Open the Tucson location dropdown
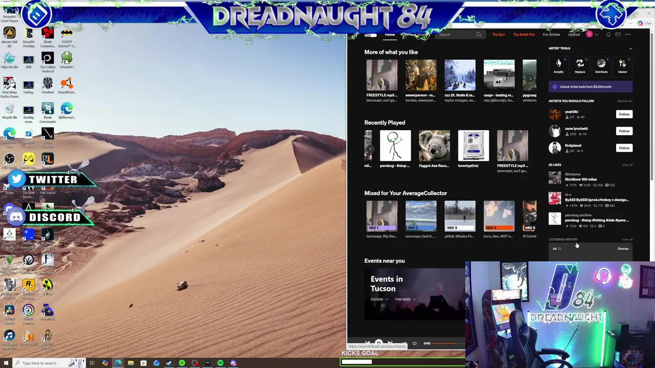The image size is (655, 368). (x=379, y=300)
